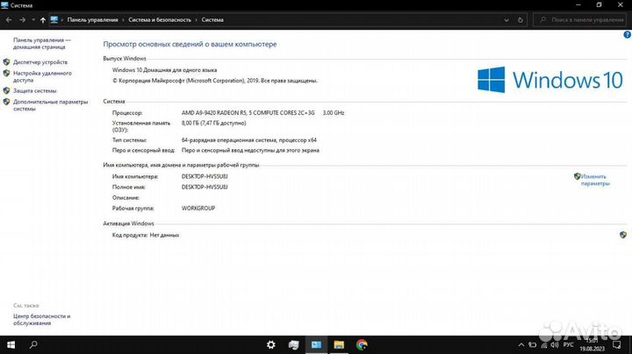Click the computer icon in address bar
Image resolution: width=632 pixels, height=354 pixels.
click(x=54, y=19)
